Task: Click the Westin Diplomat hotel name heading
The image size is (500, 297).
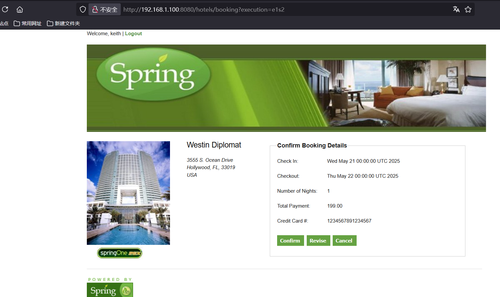Action: (x=214, y=145)
